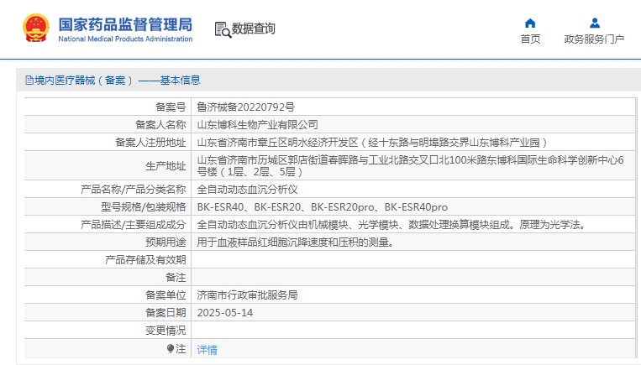
Task: Click product description 机械模块、光学模块 text
Action: tap(391, 225)
